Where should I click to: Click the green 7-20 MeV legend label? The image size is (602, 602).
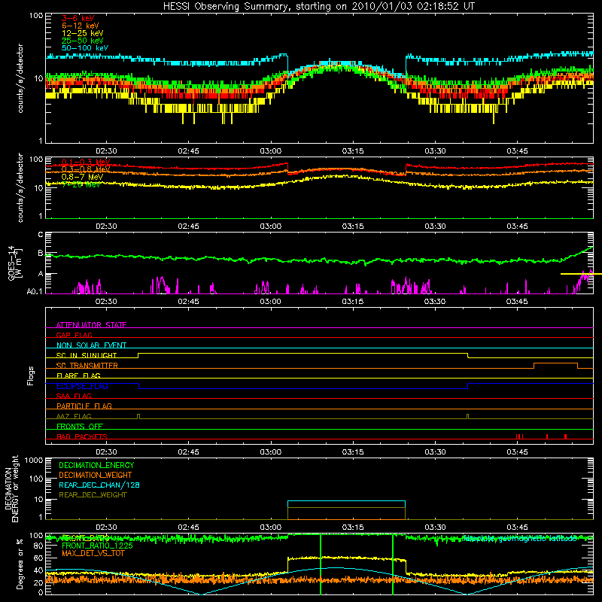click(x=81, y=184)
